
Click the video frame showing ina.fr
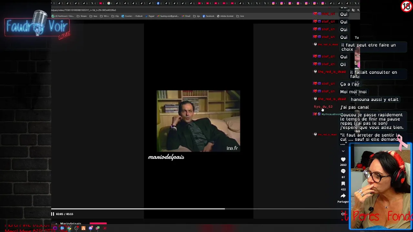point(198,121)
